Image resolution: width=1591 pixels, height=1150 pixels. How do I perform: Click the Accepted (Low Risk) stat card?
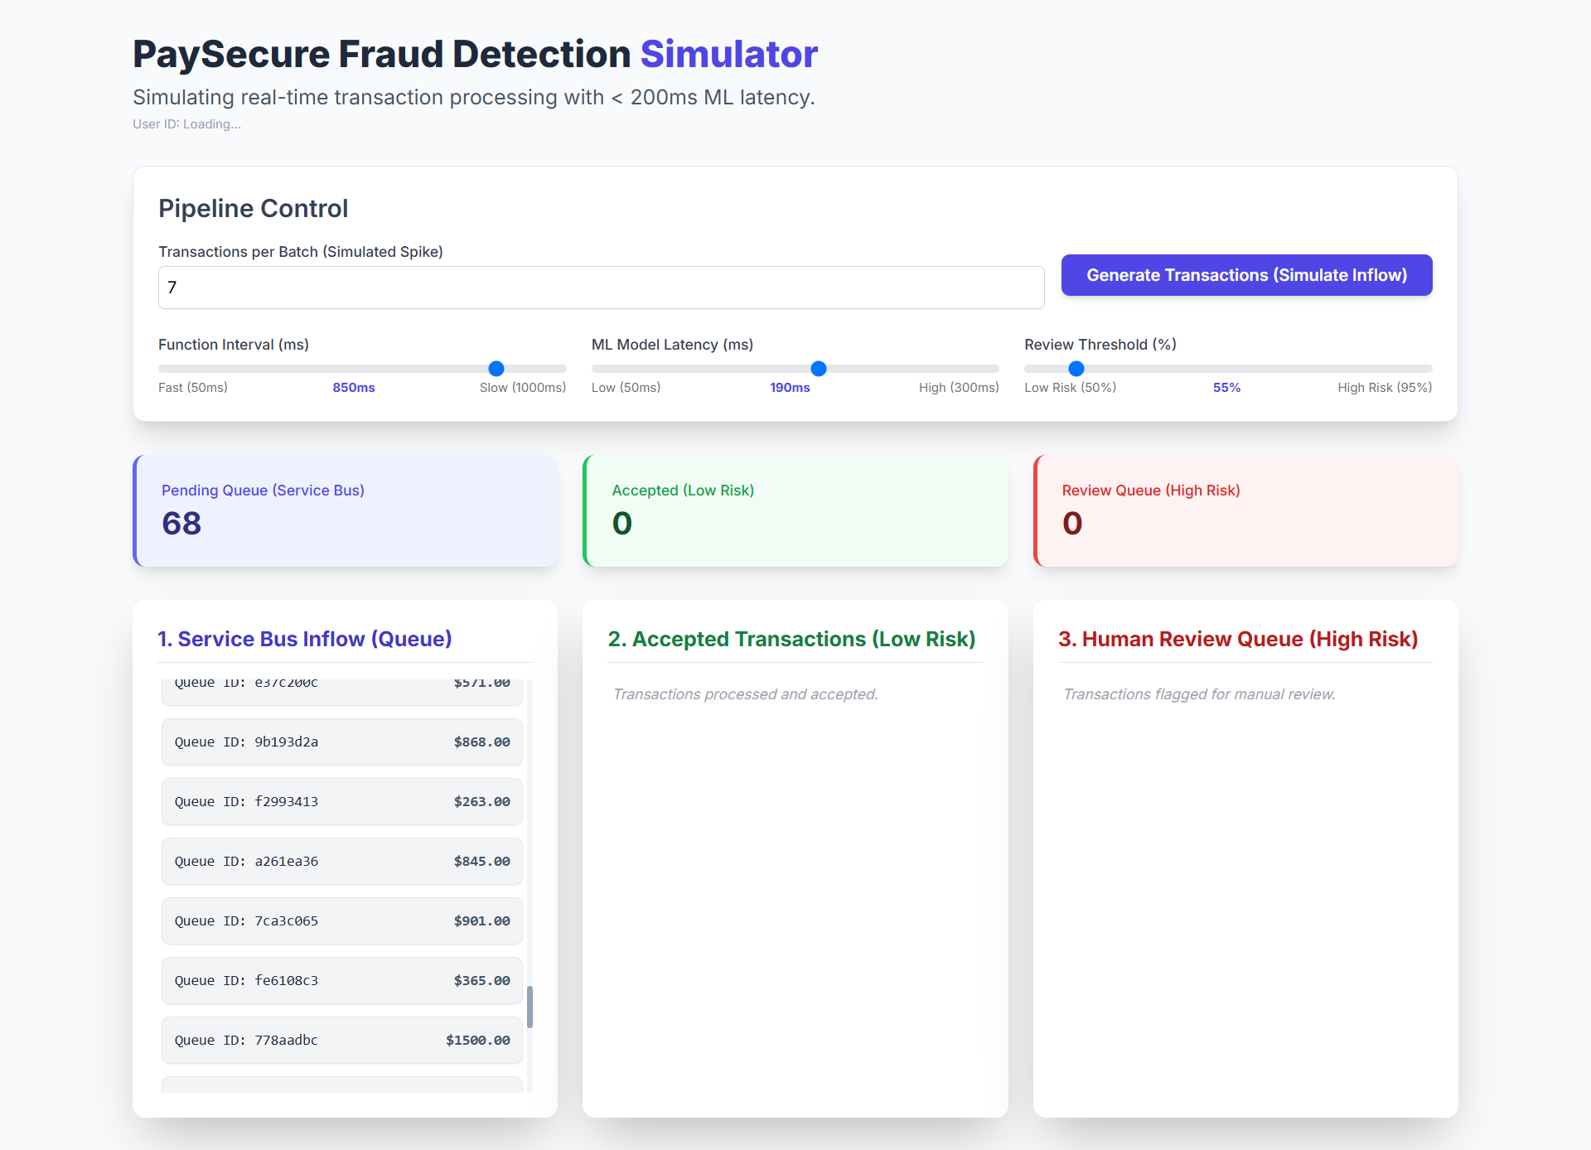(x=795, y=511)
